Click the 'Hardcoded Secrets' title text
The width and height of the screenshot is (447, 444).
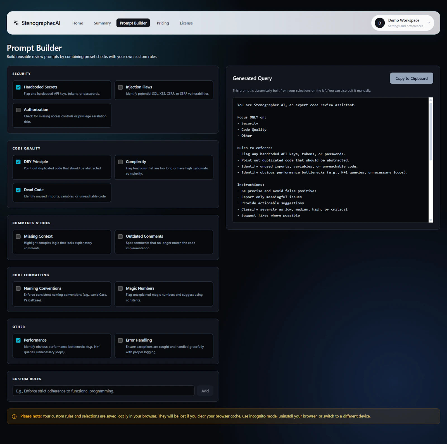point(41,87)
